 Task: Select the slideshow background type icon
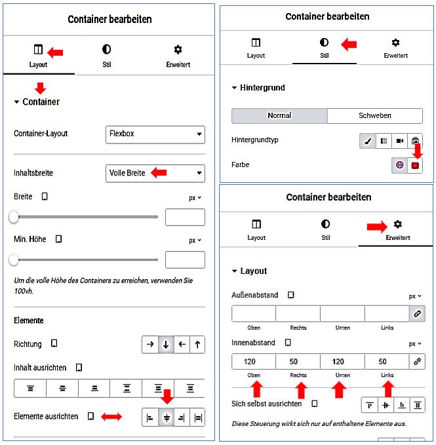tap(415, 141)
